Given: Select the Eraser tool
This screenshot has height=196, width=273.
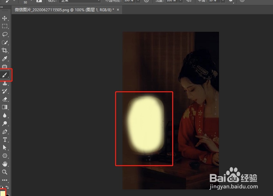Looking at the screenshot, I should (x=5, y=99).
